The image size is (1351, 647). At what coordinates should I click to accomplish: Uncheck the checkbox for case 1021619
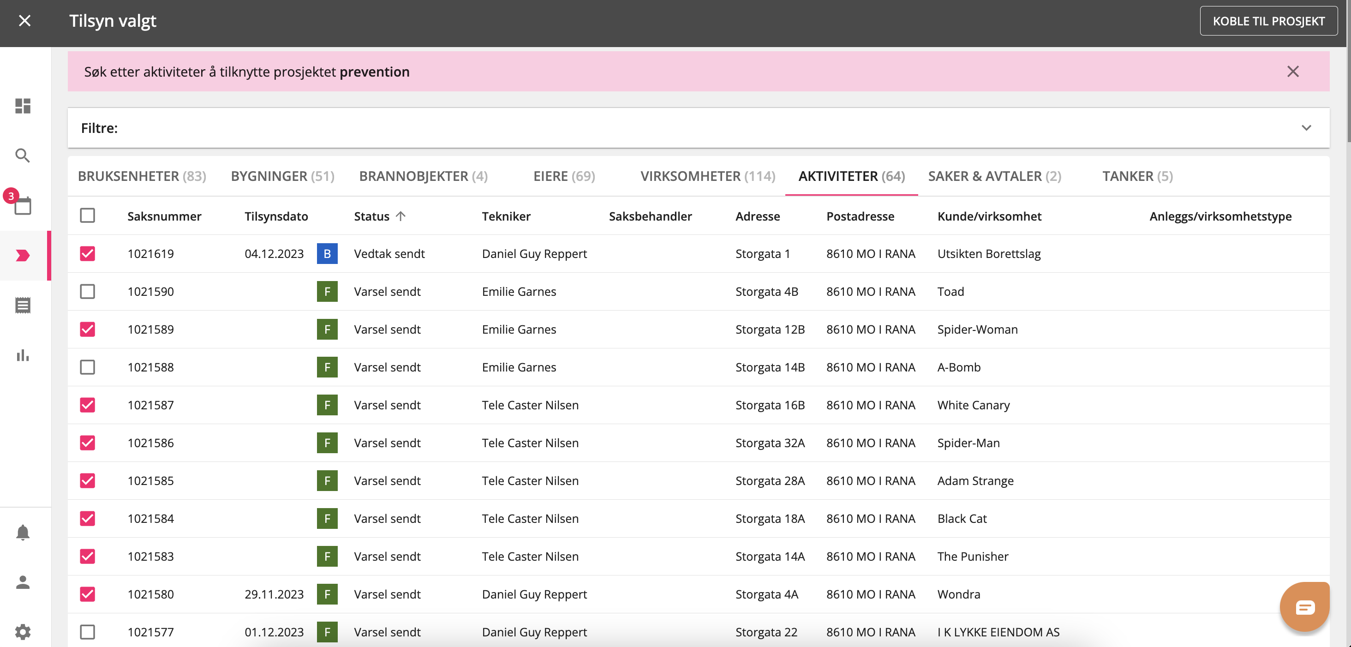(x=88, y=254)
